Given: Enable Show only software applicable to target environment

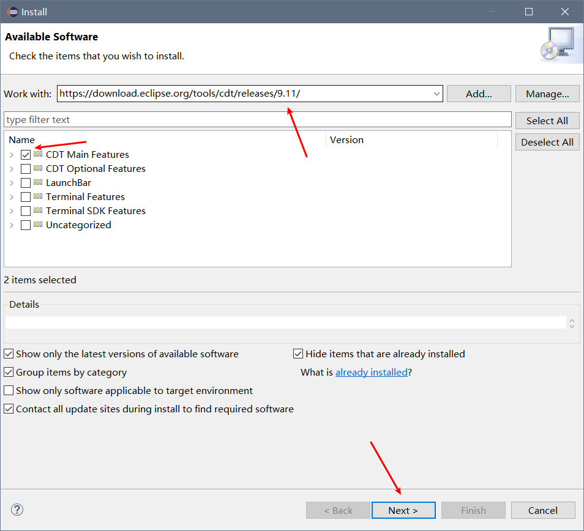Looking at the screenshot, I should [x=9, y=390].
